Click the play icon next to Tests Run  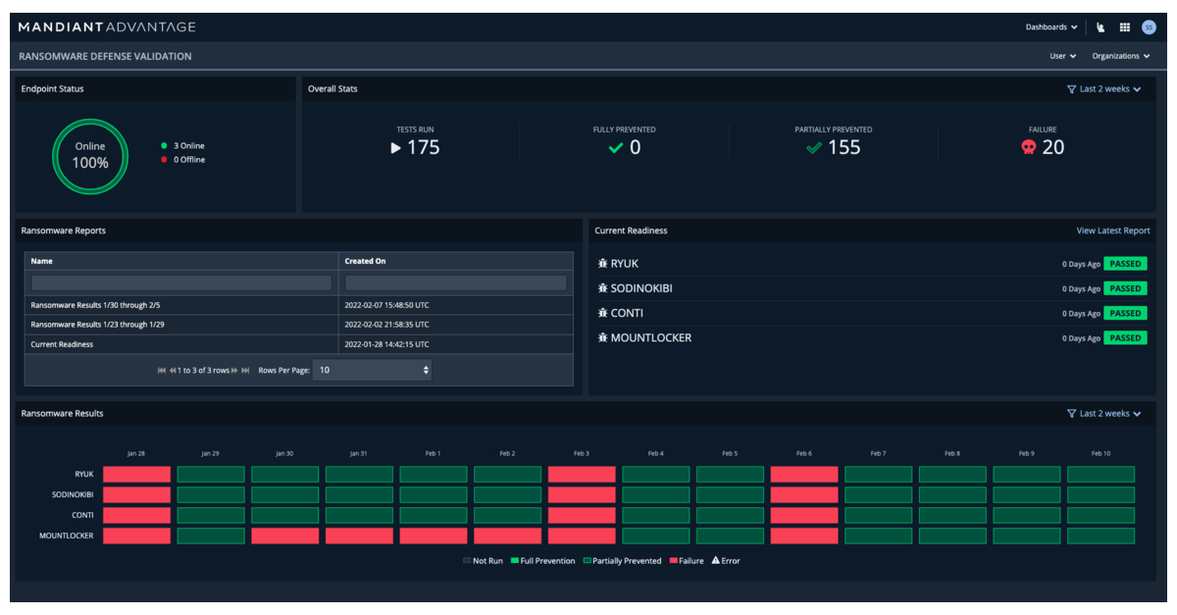(396, 148)
